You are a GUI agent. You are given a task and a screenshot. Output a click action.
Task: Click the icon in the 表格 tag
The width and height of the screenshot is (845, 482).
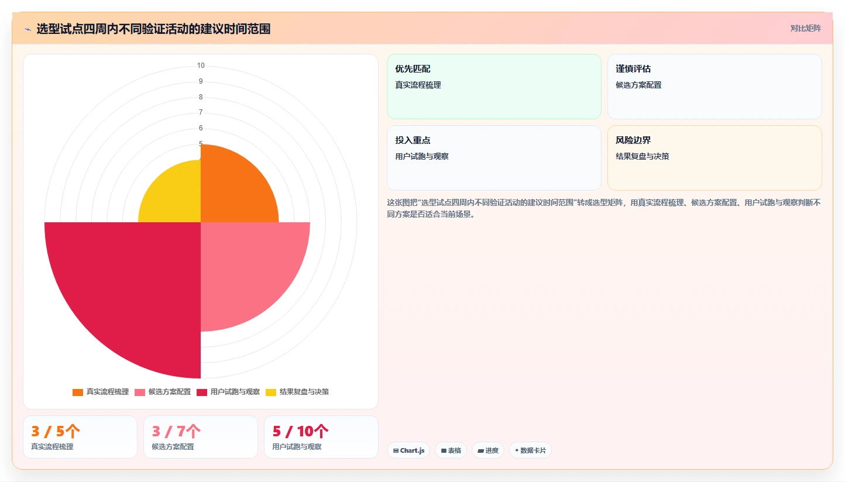(444, 450)
